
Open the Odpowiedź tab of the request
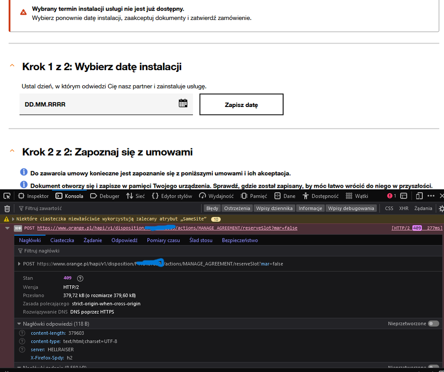pos(124,240)
